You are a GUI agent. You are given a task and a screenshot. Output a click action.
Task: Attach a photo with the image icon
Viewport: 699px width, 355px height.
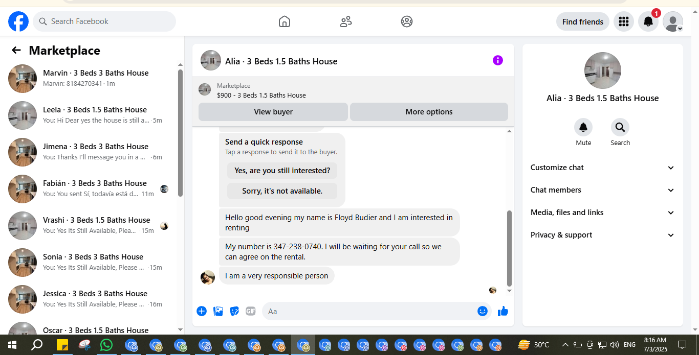218,311
